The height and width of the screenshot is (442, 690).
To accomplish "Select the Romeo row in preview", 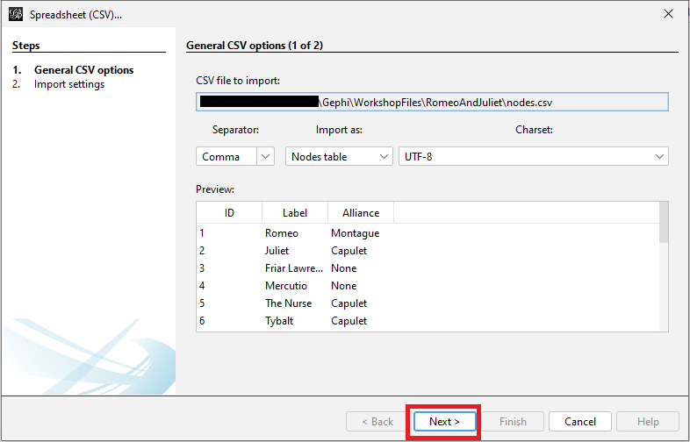I will click(x=282, y=233).
